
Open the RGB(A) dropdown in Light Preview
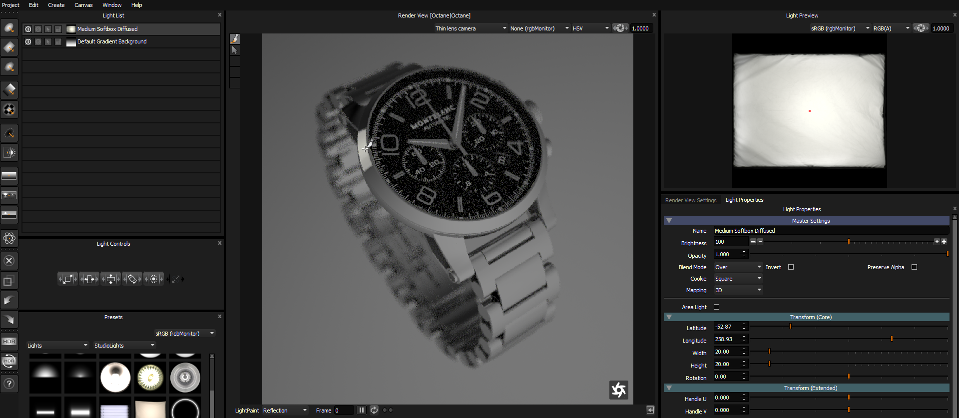891,28
